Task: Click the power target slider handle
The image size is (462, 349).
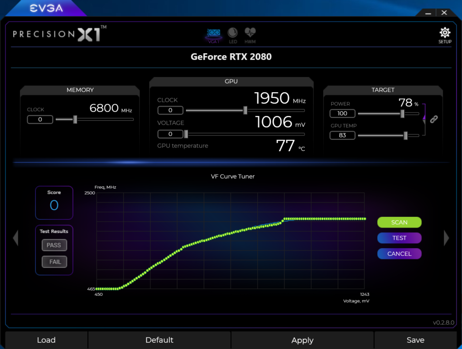Action: pyautogui.click(x=403, y=114)
